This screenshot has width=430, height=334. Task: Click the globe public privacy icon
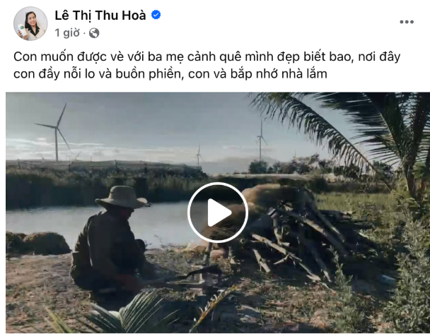pyautogui.click(x=94, y=33)
